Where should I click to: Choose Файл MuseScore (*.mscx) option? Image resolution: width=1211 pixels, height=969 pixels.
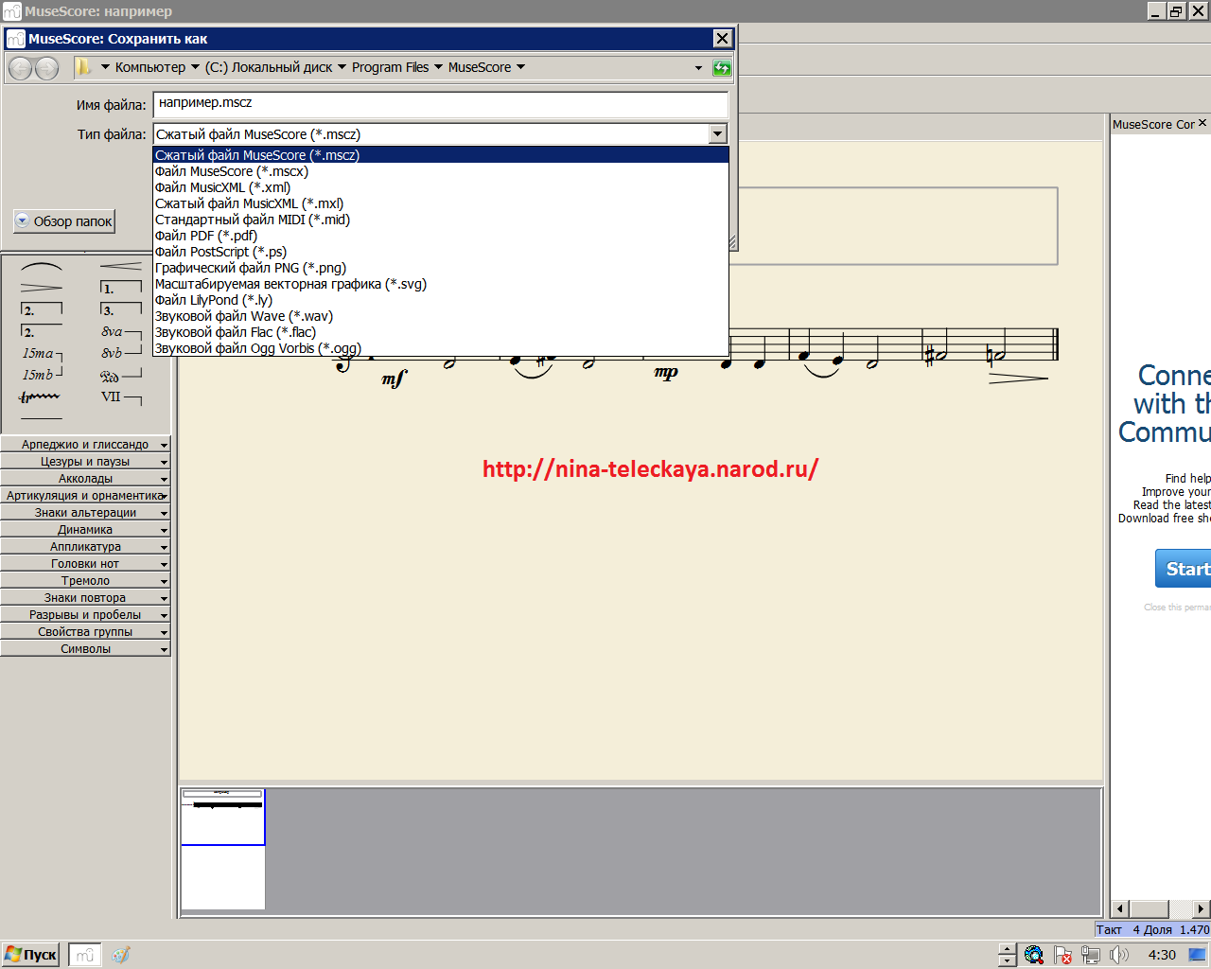(441, 171)
